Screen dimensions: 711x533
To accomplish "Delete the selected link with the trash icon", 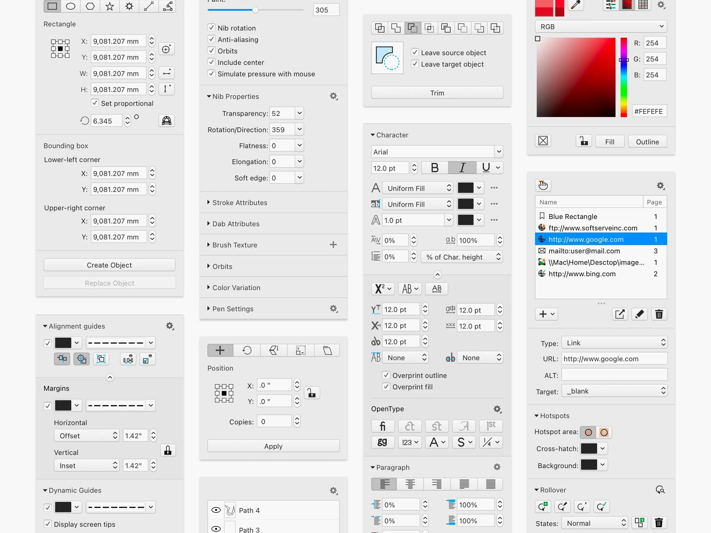I will (x=659, y=314).
